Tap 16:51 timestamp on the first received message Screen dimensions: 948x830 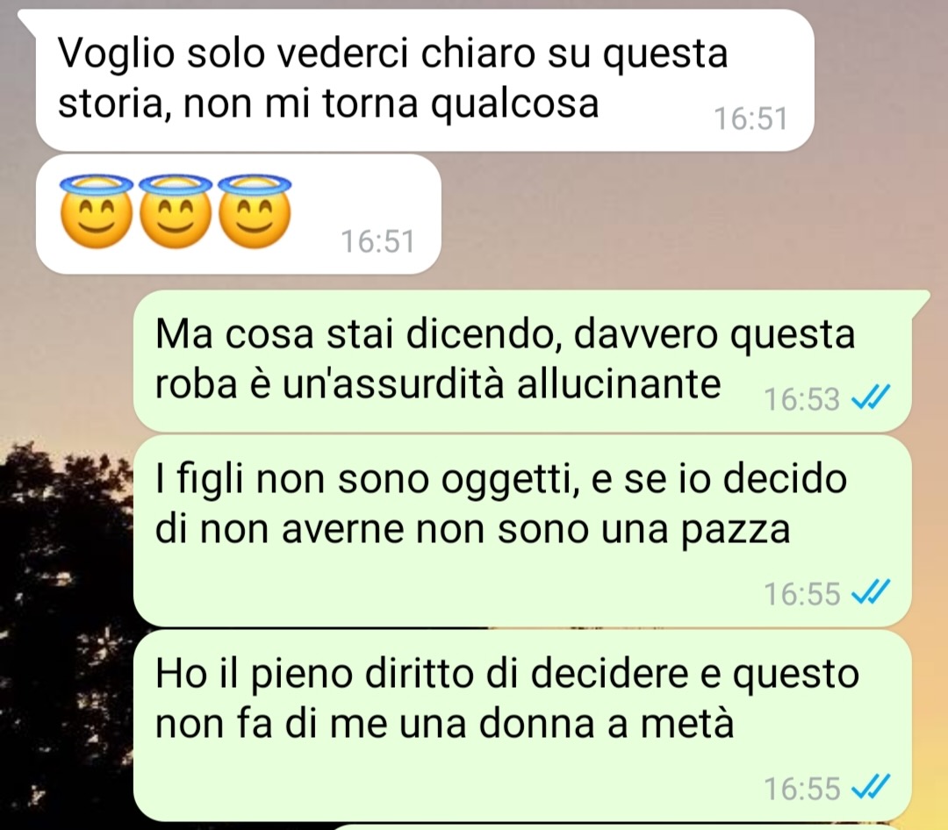750,118
